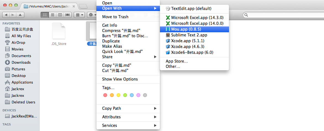Select Microsoft Excel.app (14.0.0) entry
Image resolution: width=324 pixels, height=131 pixels.
194,23
